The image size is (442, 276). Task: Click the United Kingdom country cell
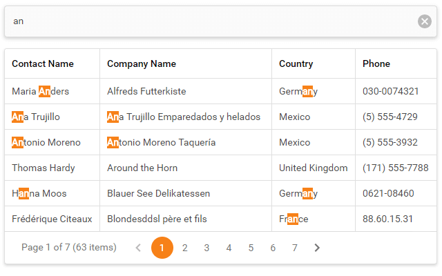[314, 168]
